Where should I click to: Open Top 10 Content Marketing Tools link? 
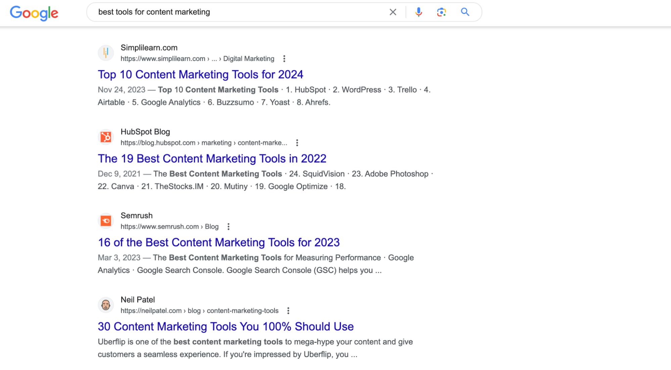click(x=200, y=75)
